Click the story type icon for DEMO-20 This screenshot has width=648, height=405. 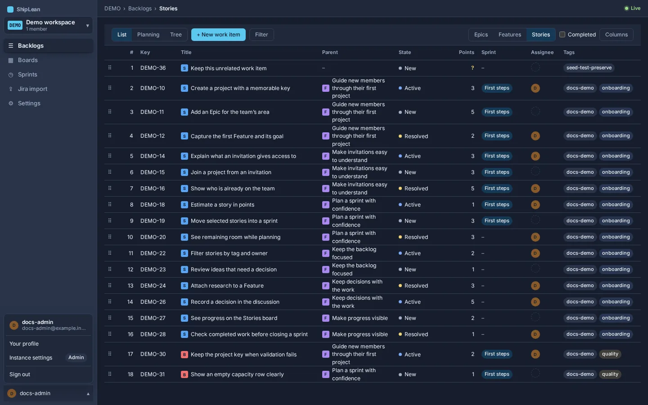point(184,237)
